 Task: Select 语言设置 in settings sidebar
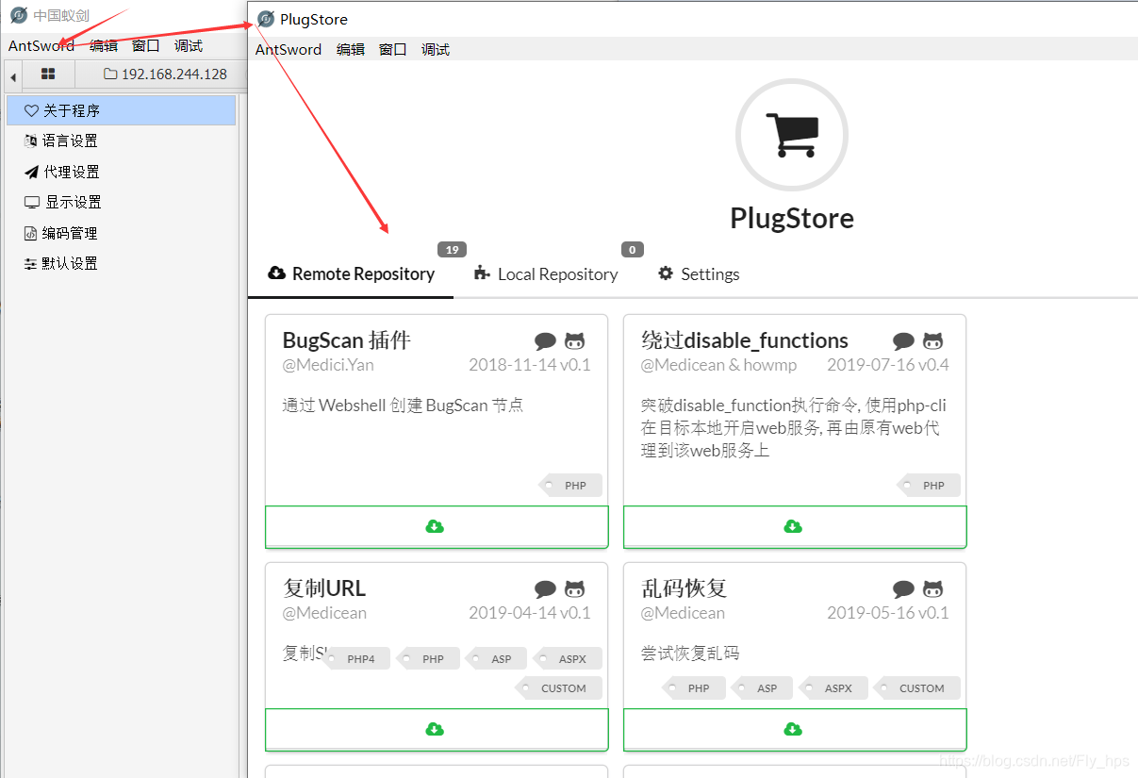pyautogui.click(x=121, y=141)
